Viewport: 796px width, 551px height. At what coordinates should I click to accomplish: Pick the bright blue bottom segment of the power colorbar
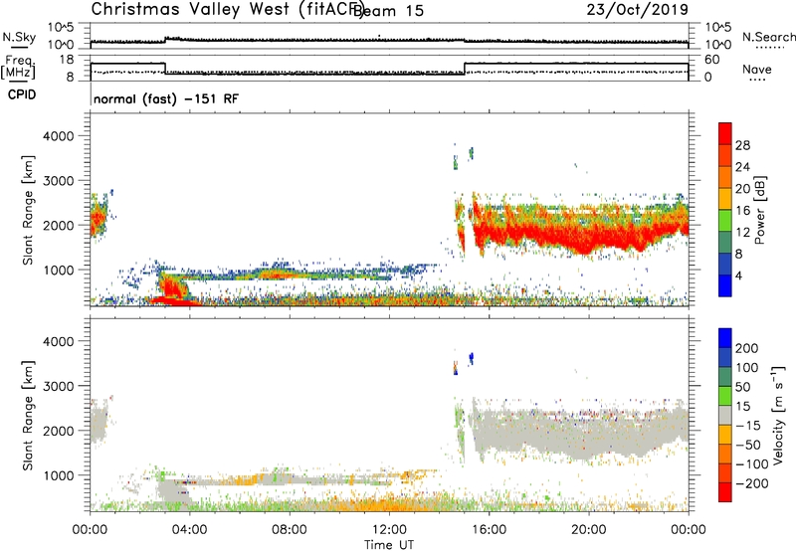coord(725,285)
